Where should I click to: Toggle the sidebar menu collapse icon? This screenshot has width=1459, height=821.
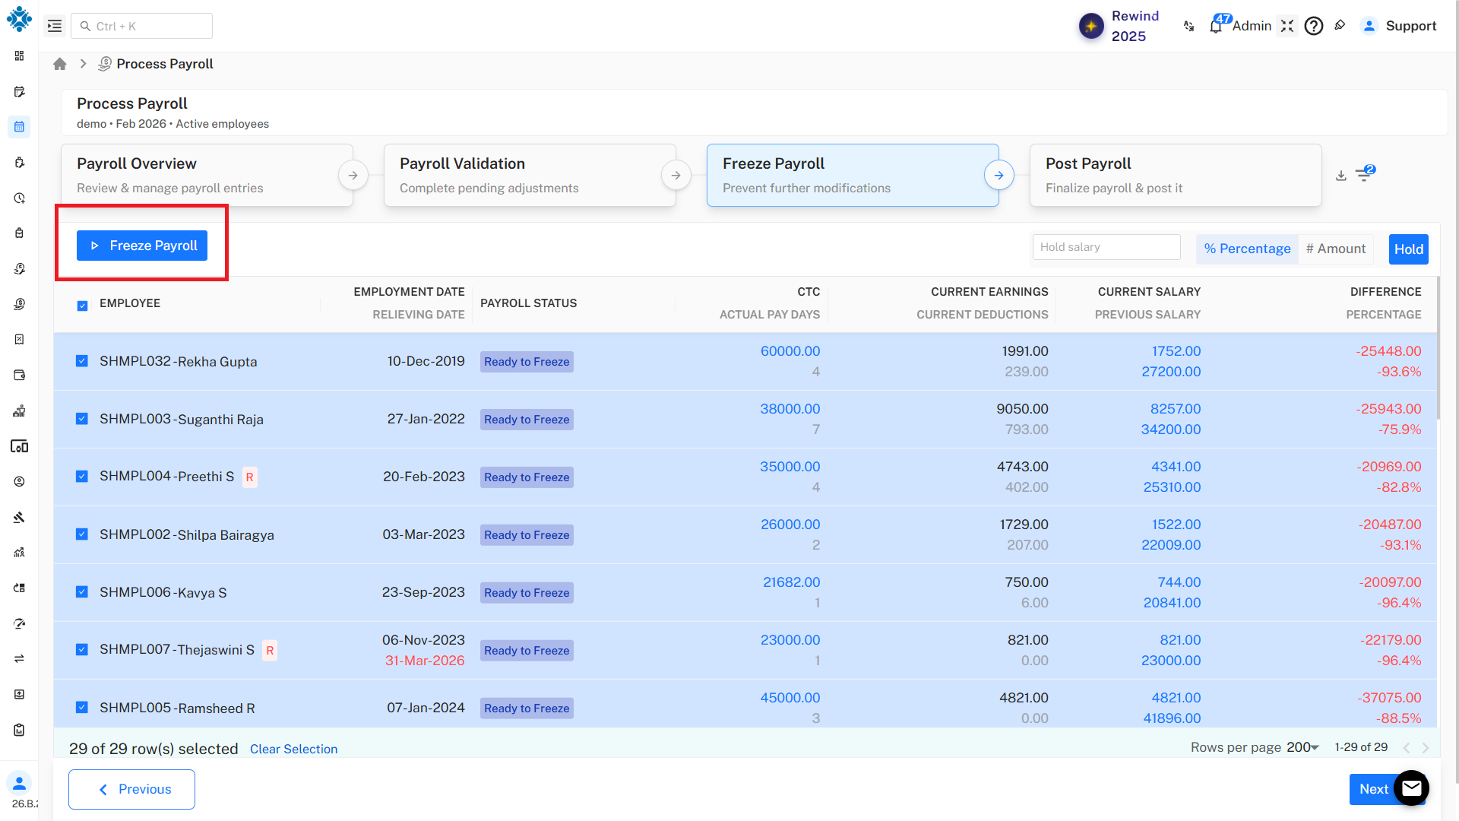coord(55,26)
